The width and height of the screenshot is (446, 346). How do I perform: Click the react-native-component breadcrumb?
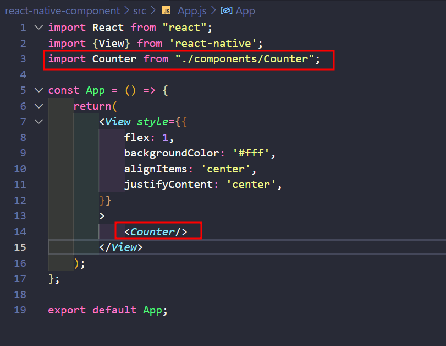click(62, 11)
